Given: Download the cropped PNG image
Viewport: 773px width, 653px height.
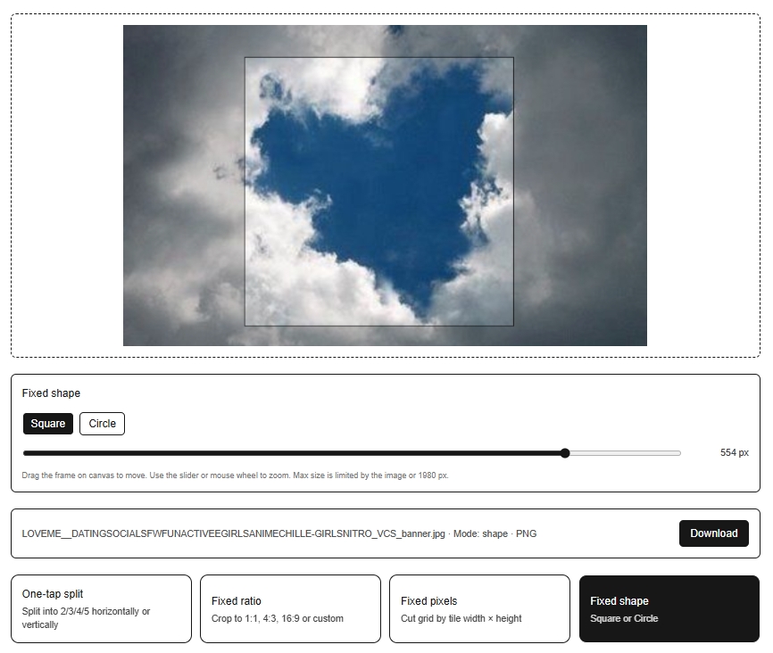Looking at the screenshot, I should tap(713, 533).
